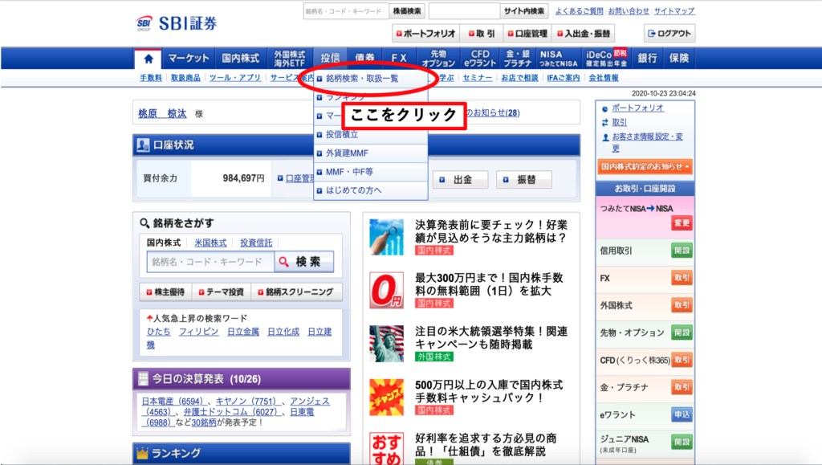Open the iDeCo tab
Screen dimensions: 822x465
(607, 58)
